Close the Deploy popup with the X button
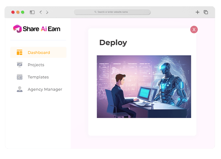 194,30
